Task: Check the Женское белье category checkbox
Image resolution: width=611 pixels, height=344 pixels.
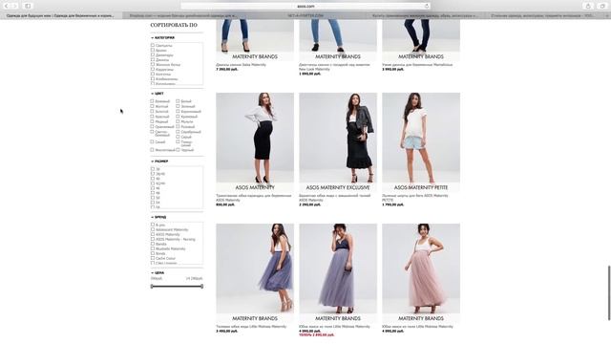Action: 153,64
